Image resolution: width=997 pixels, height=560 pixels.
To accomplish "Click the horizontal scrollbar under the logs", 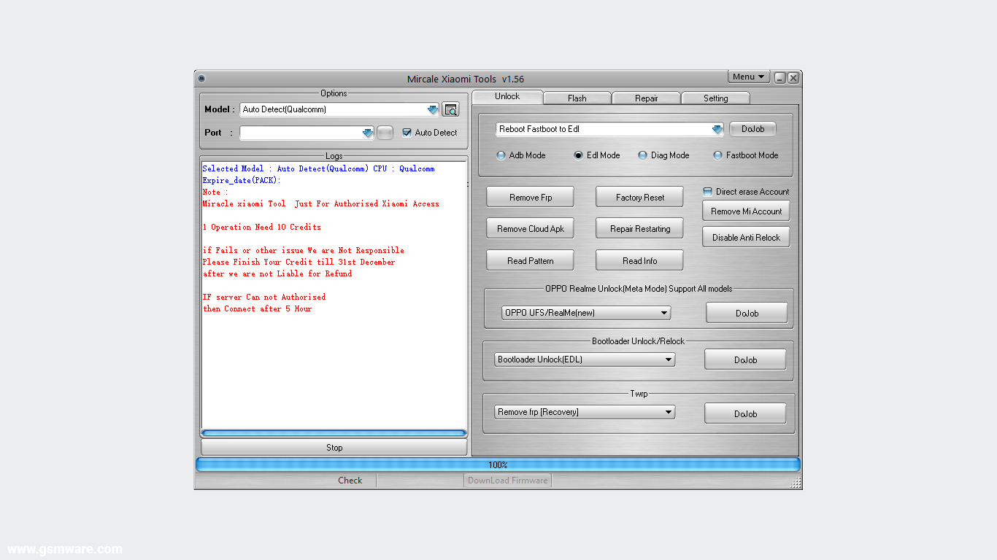I will (x=334, y=433).
